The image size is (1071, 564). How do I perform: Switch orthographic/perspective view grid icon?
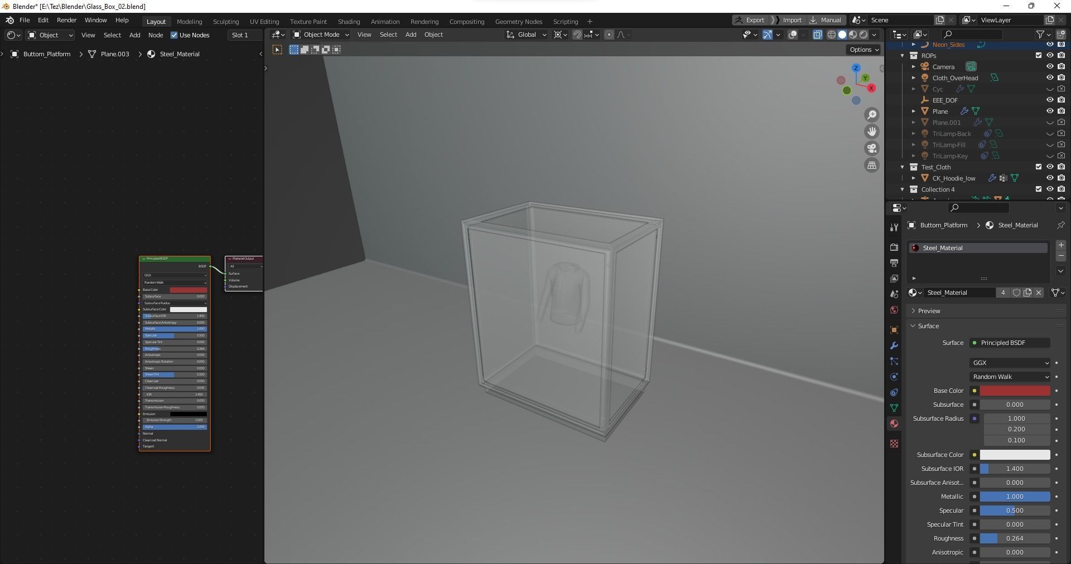coord(871,165)
